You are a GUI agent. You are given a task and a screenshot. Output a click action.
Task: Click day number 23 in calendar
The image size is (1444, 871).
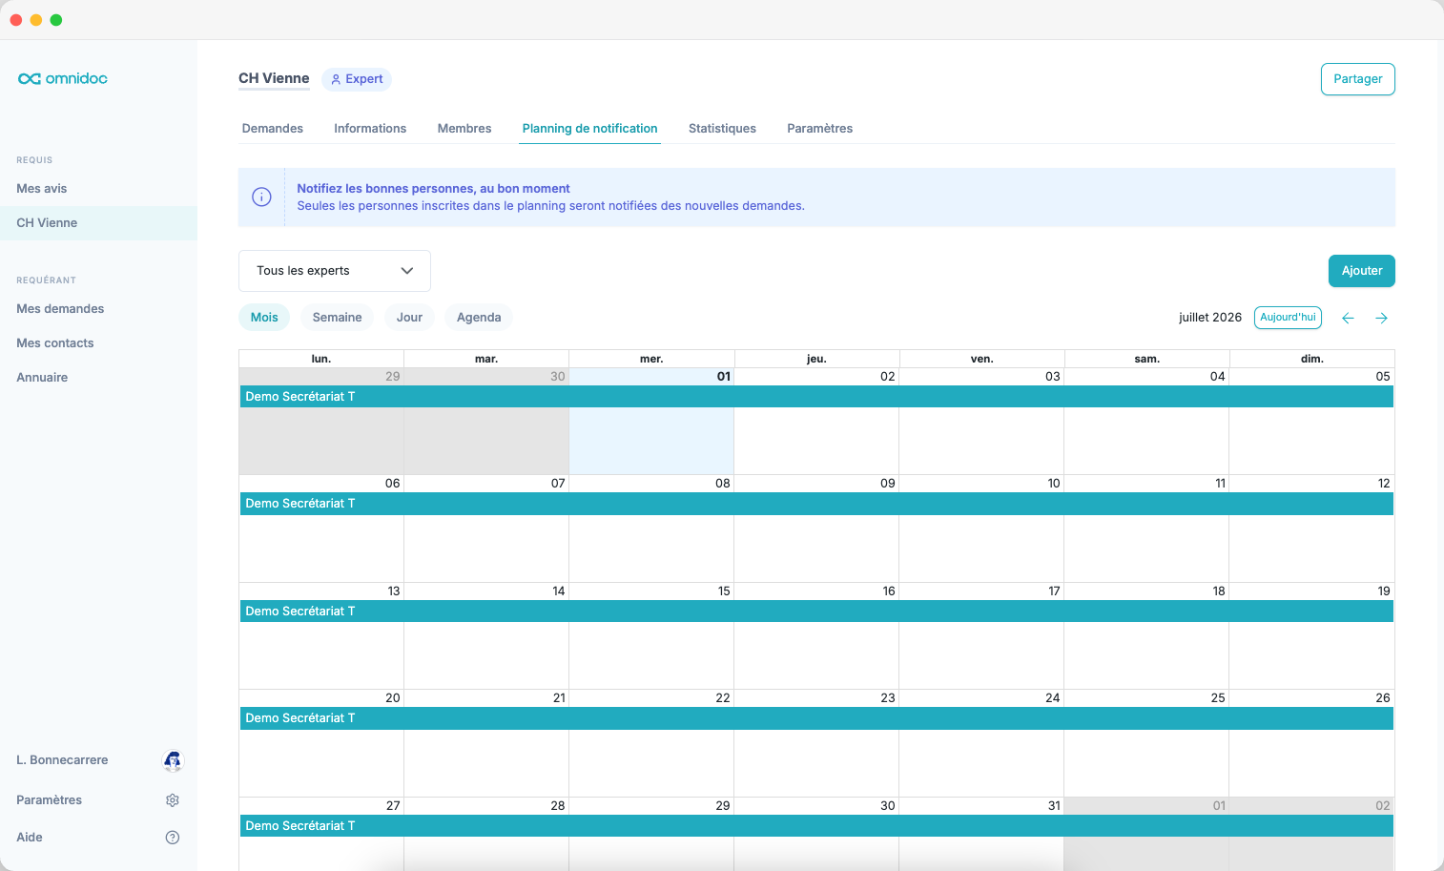tap(888, 698)
